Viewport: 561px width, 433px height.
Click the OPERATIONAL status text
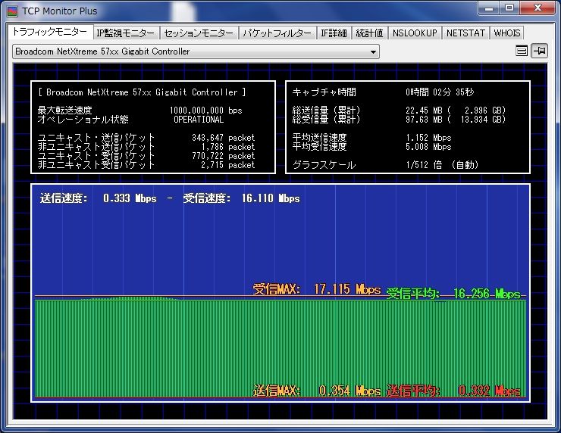pyautogui.click(x=199, y=120)
